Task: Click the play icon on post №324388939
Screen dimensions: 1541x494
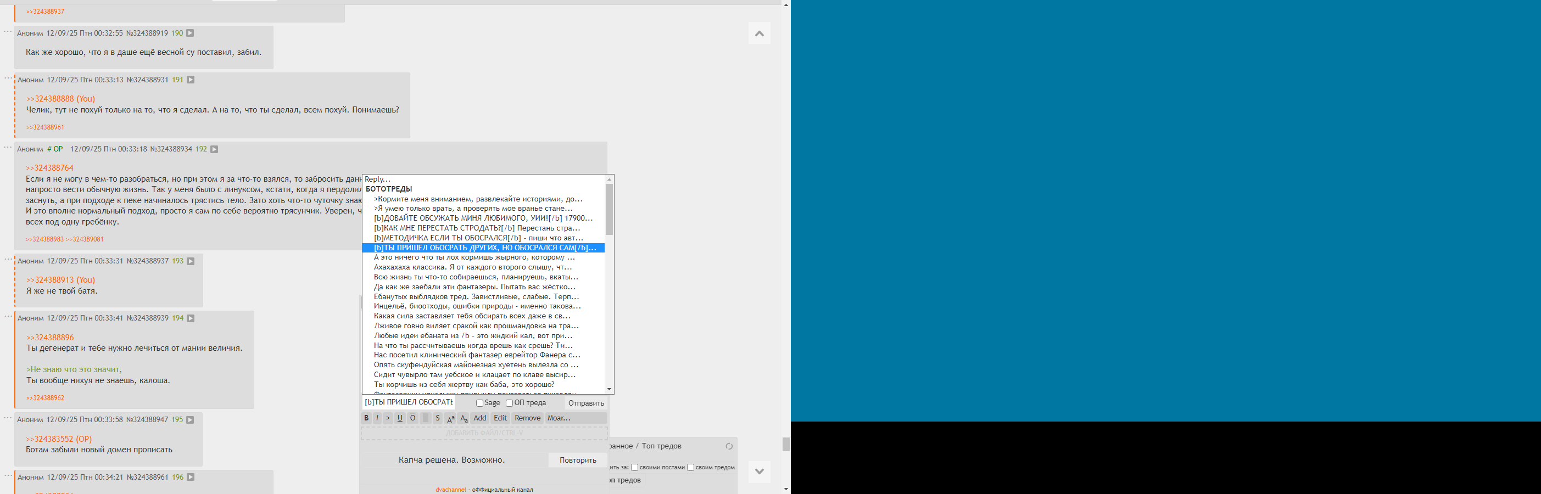Action: (x=191, y=319)
